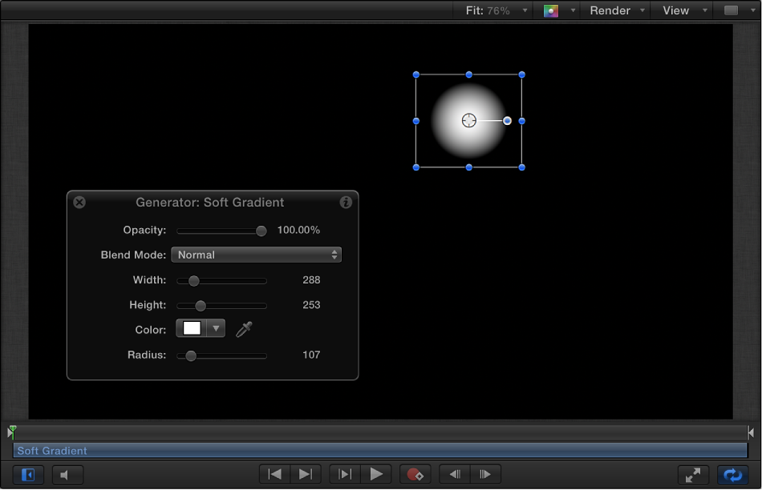Toggle the window layout control on the right

click(732, 10)
